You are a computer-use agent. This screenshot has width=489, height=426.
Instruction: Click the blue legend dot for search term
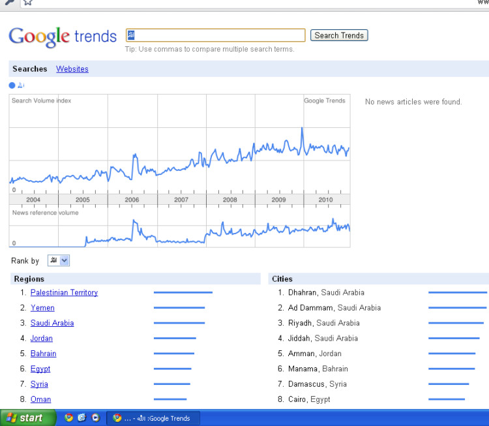point(12,85)
